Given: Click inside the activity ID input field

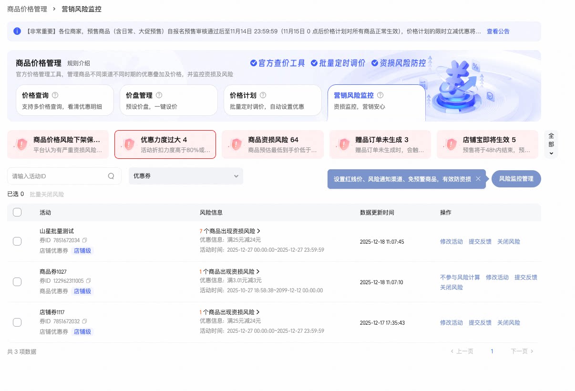Looking at the screenshot, I should click(57, 176).
